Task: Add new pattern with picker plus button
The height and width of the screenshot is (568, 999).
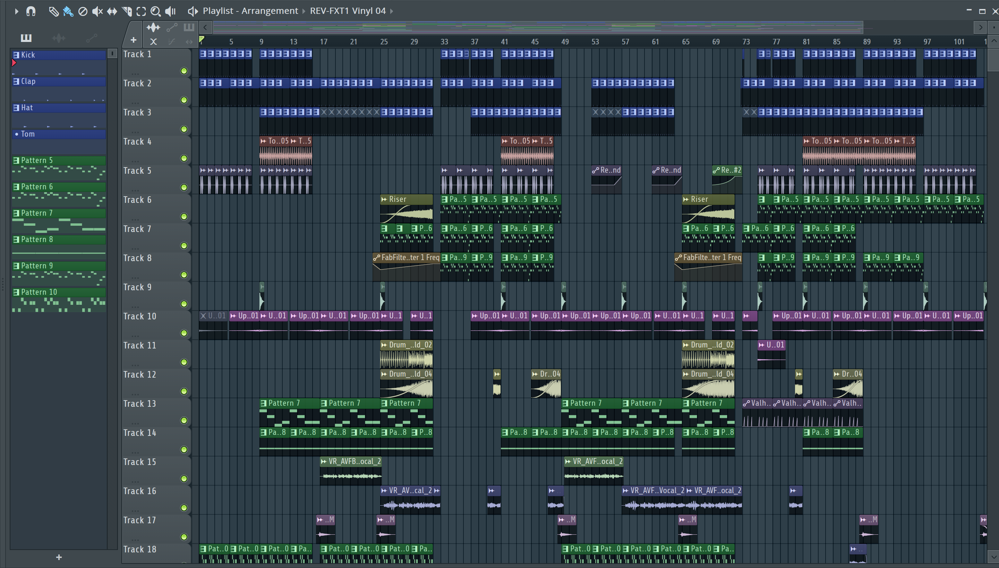Action: click(59, 558)
